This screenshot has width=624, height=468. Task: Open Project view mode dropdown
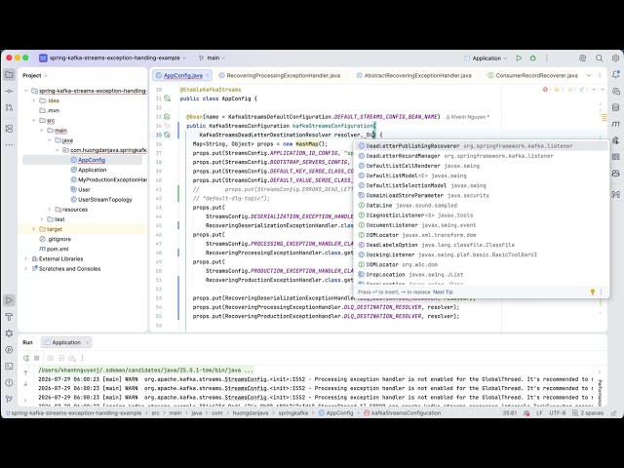[35, 76]
